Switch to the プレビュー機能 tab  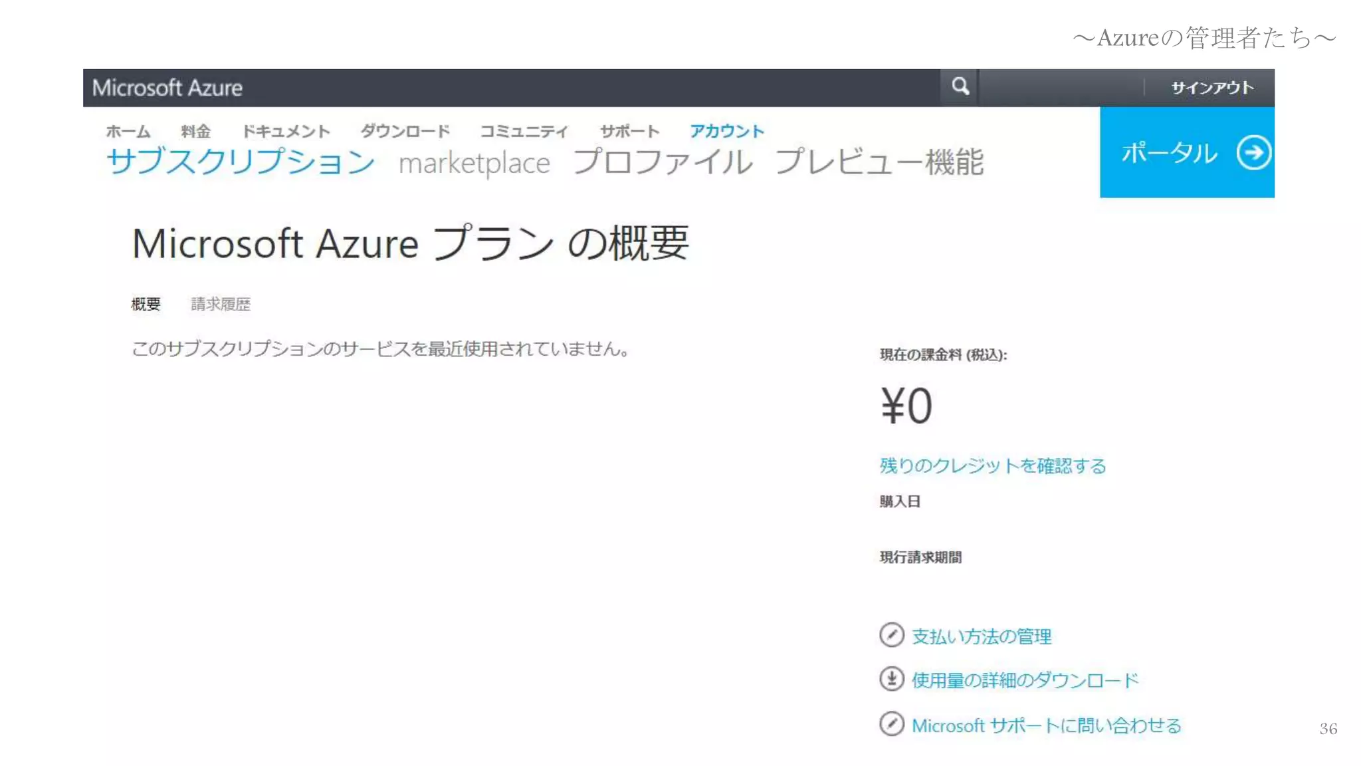pos(879,162)
